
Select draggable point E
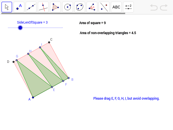tap(52, 87)
